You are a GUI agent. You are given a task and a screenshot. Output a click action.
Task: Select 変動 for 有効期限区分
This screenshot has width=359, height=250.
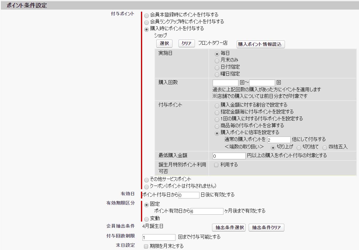(146, 219)
